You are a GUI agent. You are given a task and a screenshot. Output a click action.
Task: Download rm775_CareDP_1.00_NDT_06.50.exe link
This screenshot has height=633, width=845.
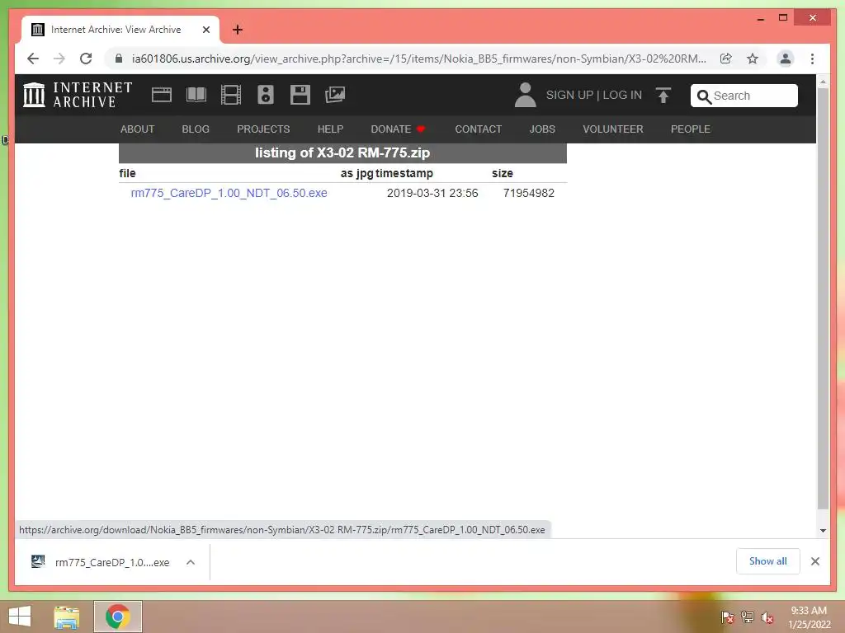(229, 193)
